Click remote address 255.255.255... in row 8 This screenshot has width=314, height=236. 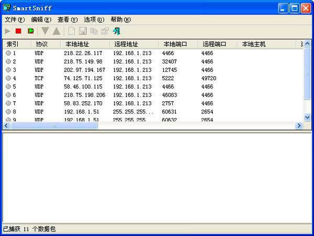coord(133,112)
